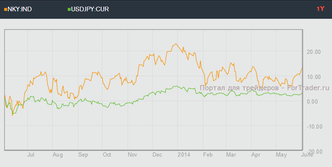This screenshot has height=167, width=332.
Task: Click the Sep axis label
Action: click(x=83, y=155)
